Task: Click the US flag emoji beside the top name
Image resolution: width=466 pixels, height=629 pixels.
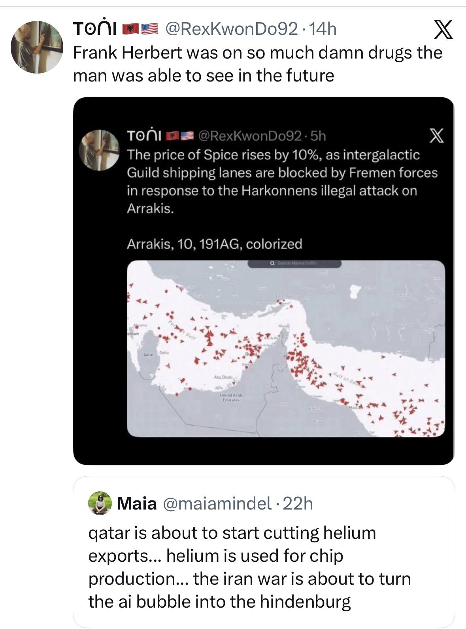Action: point(149,29)
